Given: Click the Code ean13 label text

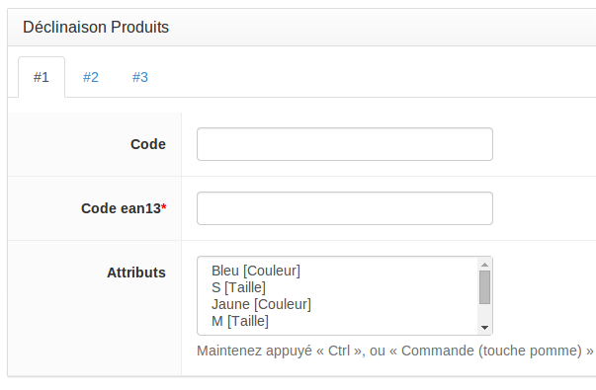Looking at the screenshot, I should click(x=121, y=208).
